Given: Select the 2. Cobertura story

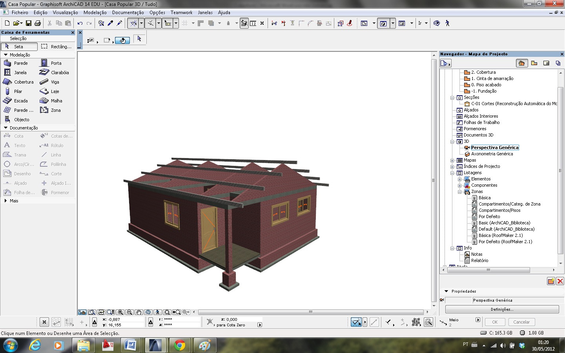Looking at the screenshot, I should tap(483, 72).
